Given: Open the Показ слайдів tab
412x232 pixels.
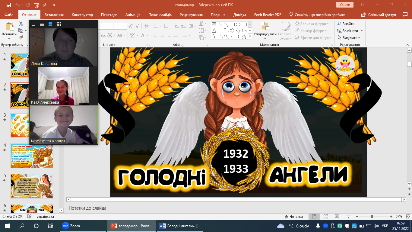Looking at the screenshot, I should tap(160, 15).
